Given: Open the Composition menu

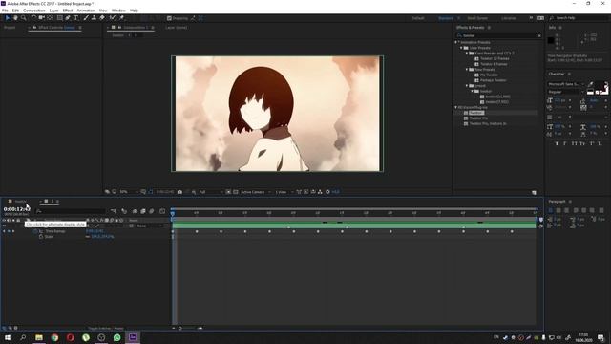Looking at the screenshot, I should tap(34, 11).
